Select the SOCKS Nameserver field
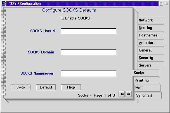The width and height of the screenshot is (170, 113). [x=89, y=73]
